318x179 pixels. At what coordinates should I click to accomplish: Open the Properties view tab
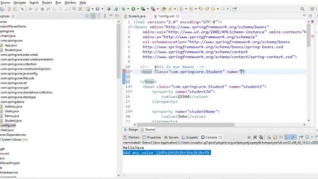click(152, 137)
